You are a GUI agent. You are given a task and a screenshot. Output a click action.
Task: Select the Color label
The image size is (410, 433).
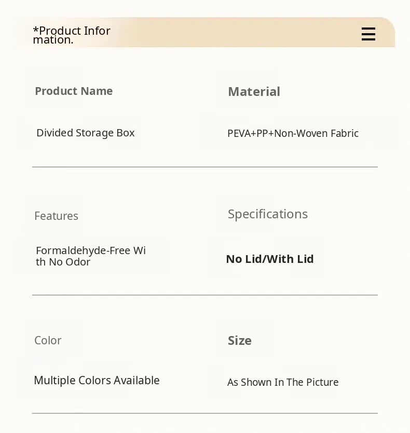point(48,341)
